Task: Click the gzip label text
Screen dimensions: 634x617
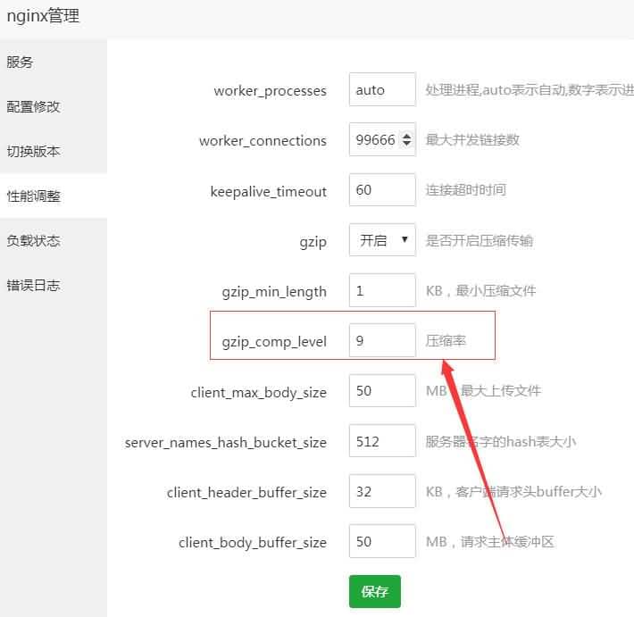Action: [x=313, y=242]
